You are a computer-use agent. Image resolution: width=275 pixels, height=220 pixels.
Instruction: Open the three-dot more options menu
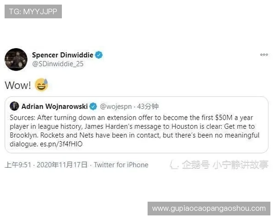264,55
